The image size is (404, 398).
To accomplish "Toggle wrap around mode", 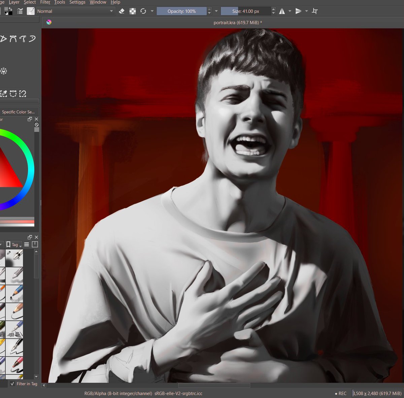I will click(x=315, y=11).
